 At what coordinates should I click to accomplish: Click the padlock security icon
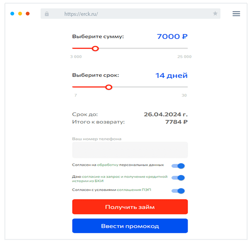(x=47, y=14)
